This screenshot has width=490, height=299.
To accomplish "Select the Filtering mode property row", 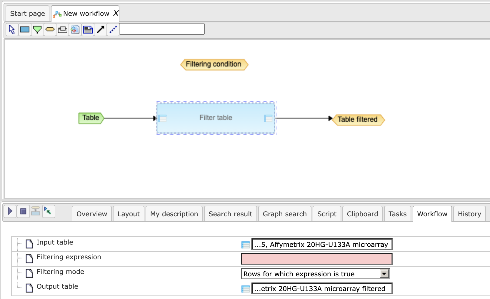I will pyautogui.click(x=251, y=274).
